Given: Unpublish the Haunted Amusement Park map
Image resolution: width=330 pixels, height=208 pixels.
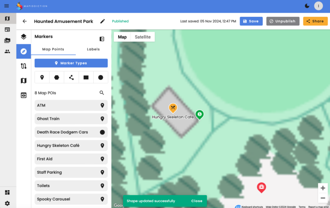Looking at the screenshot, I should pos(283,21).
